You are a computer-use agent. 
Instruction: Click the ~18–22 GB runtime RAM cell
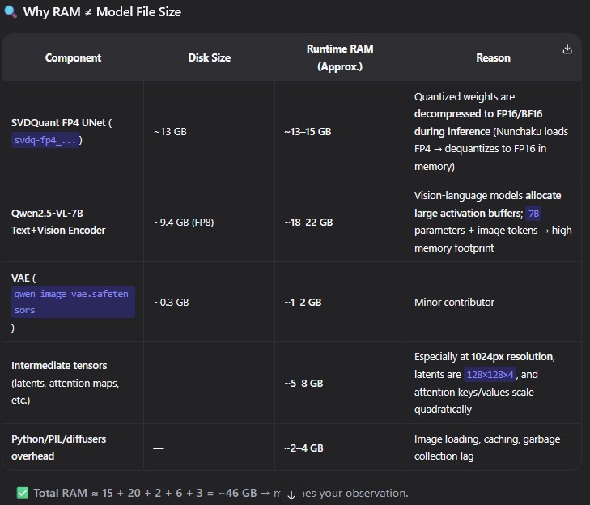(x=308, y=222)
